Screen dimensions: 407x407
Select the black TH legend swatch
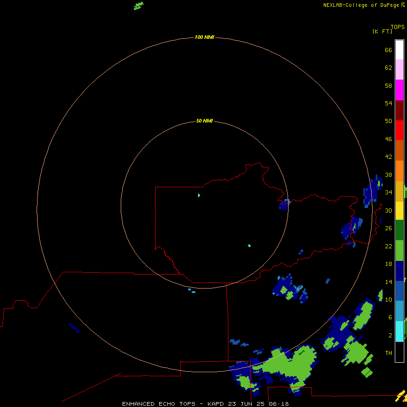click(x=399, y=352)
